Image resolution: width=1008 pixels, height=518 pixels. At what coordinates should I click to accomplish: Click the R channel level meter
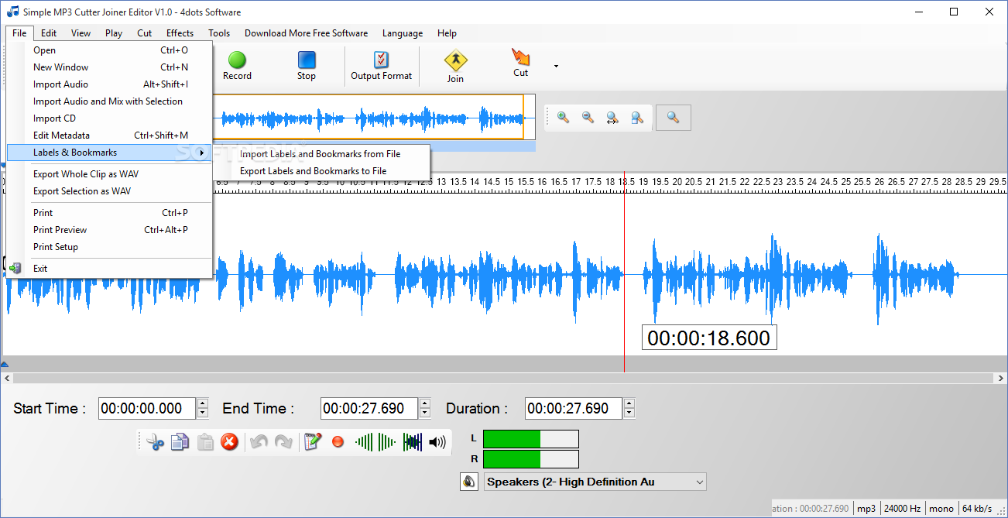click(x=531, y=459)
